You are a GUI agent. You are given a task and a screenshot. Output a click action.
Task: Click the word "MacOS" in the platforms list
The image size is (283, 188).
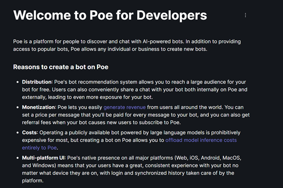(231, 158)
